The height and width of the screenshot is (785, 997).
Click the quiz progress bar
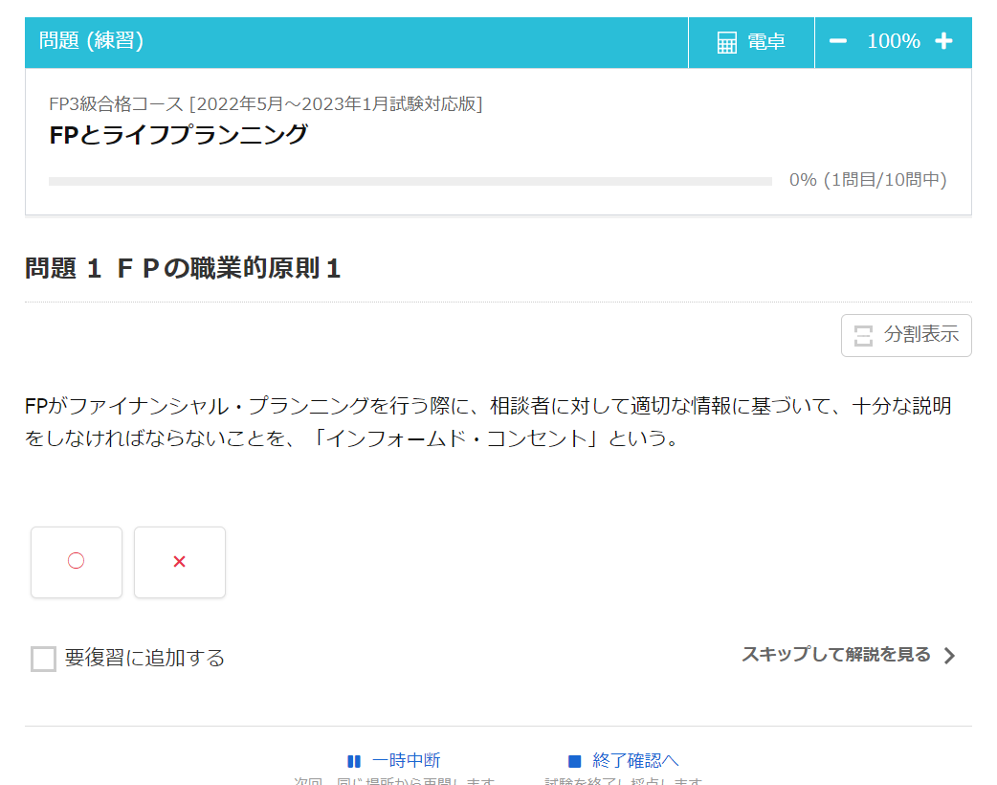pos(410,180)
